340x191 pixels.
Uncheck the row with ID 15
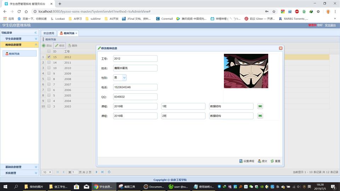click(x=49, y=57)
